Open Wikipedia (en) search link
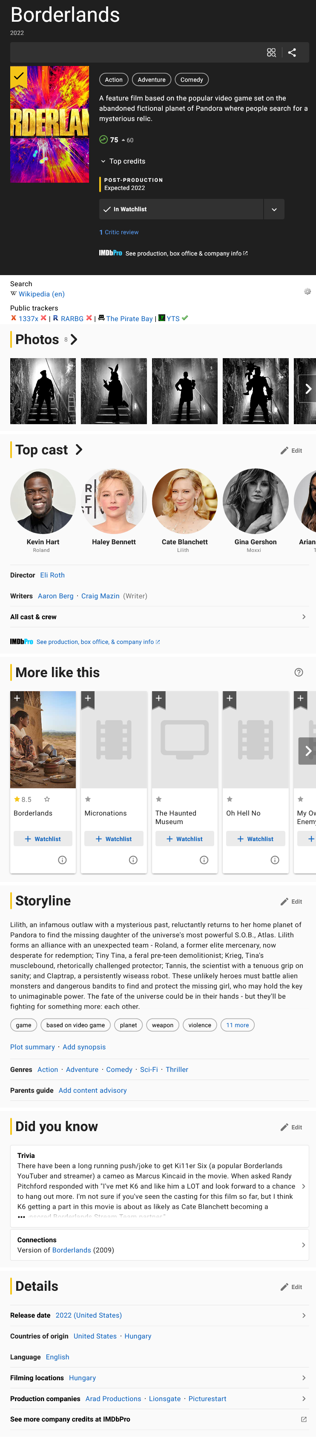 click(x=41, y=294)
